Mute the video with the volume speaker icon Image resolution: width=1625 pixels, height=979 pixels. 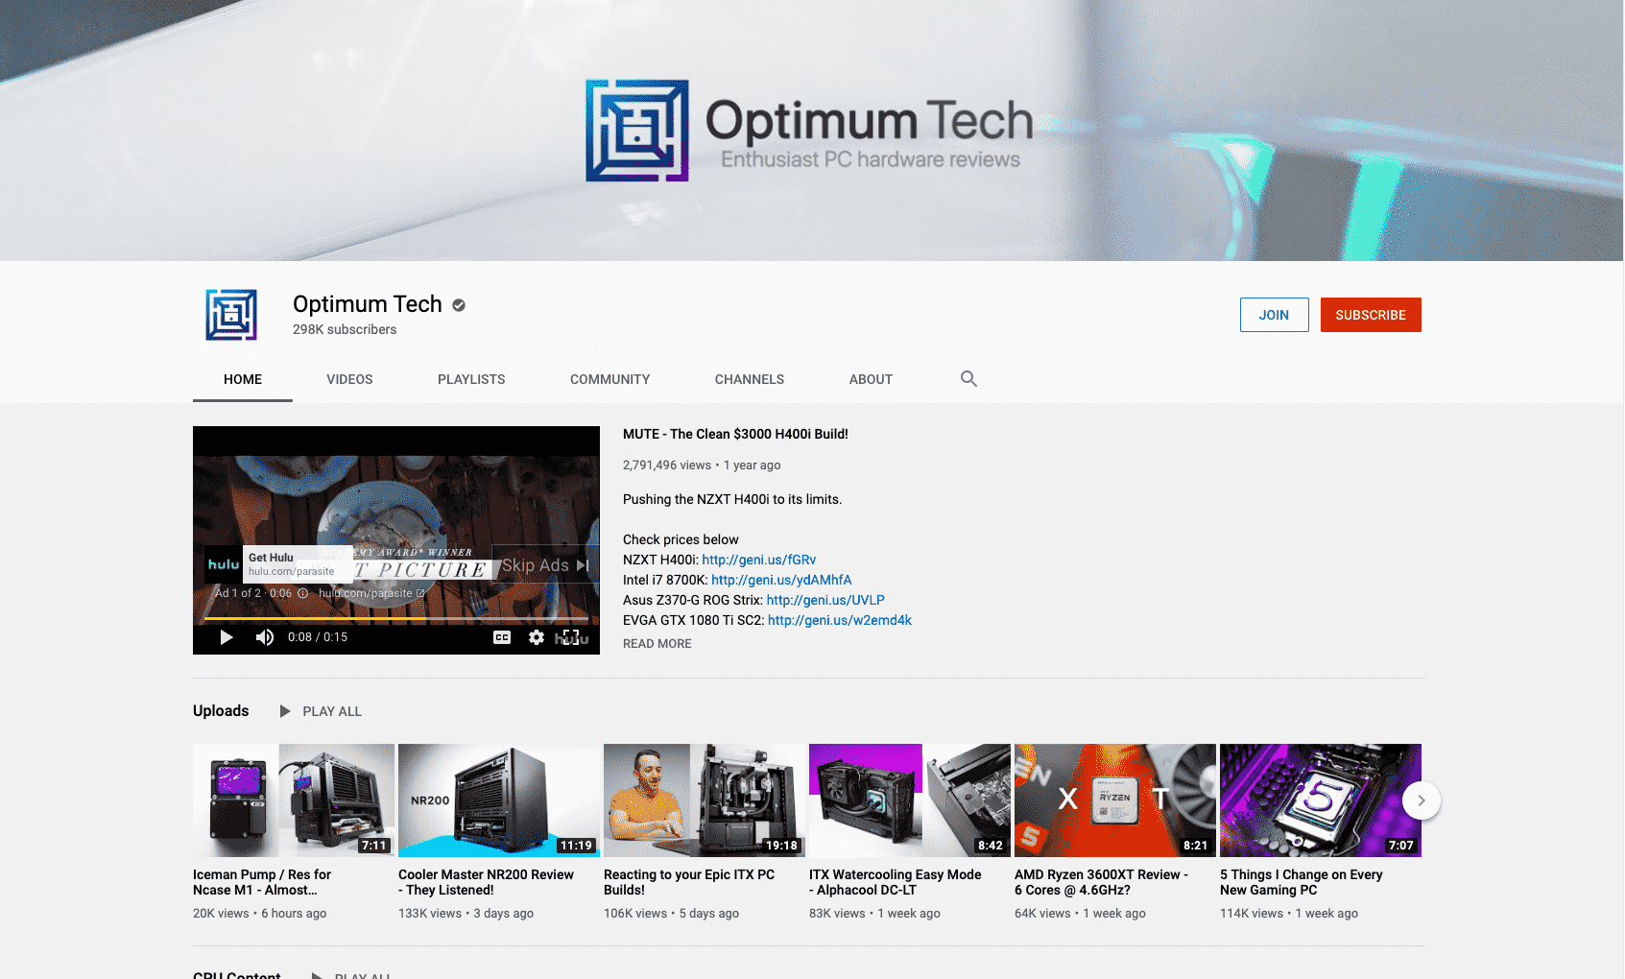[265, 637]
